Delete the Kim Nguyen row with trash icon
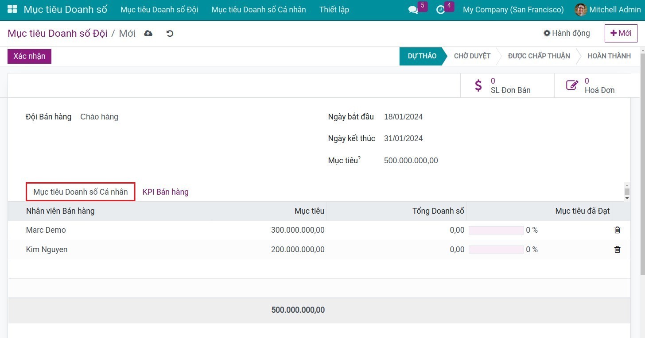 (617, 250)
